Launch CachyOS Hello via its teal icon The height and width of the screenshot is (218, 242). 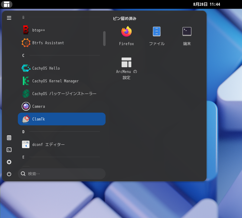pos(26,68)
